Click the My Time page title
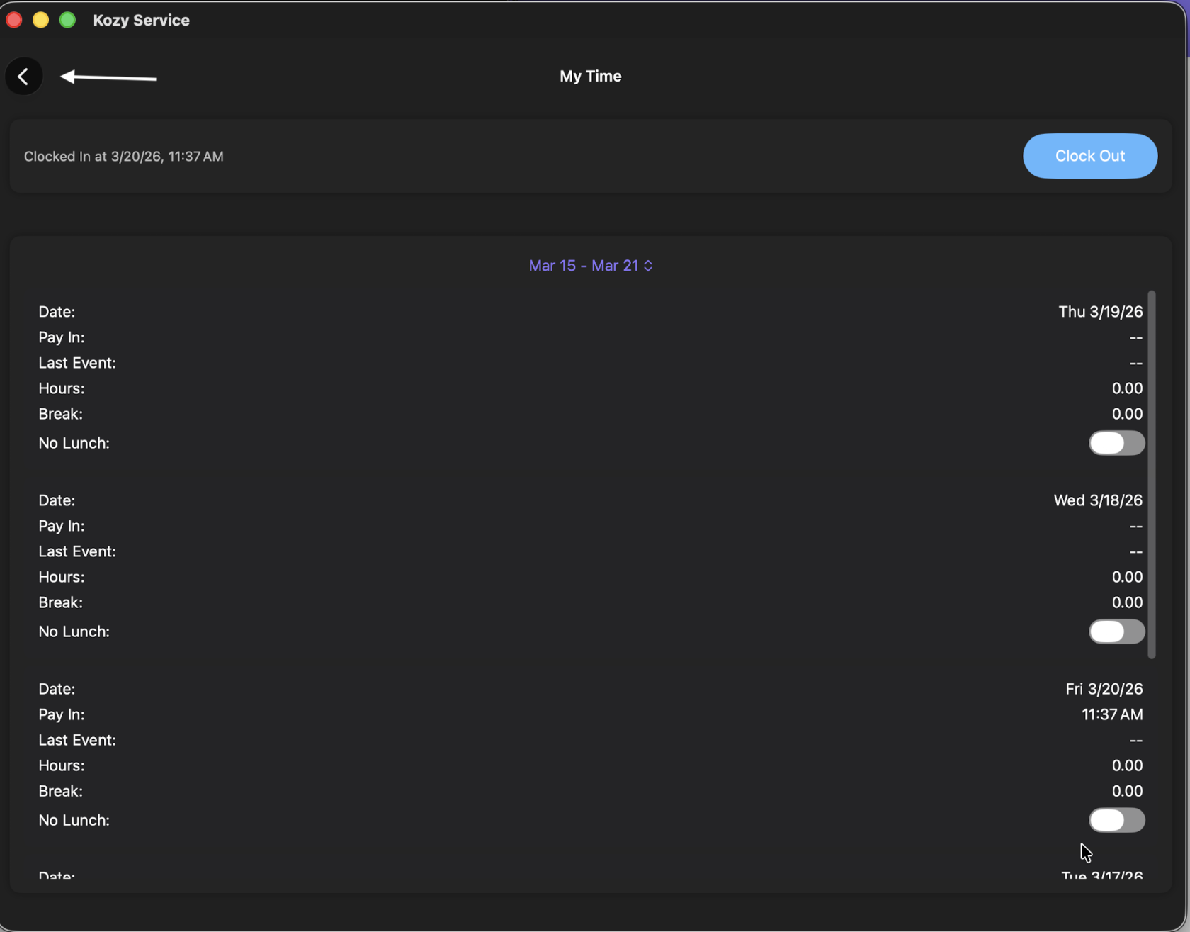The image size is (1190, 932). 590,77
